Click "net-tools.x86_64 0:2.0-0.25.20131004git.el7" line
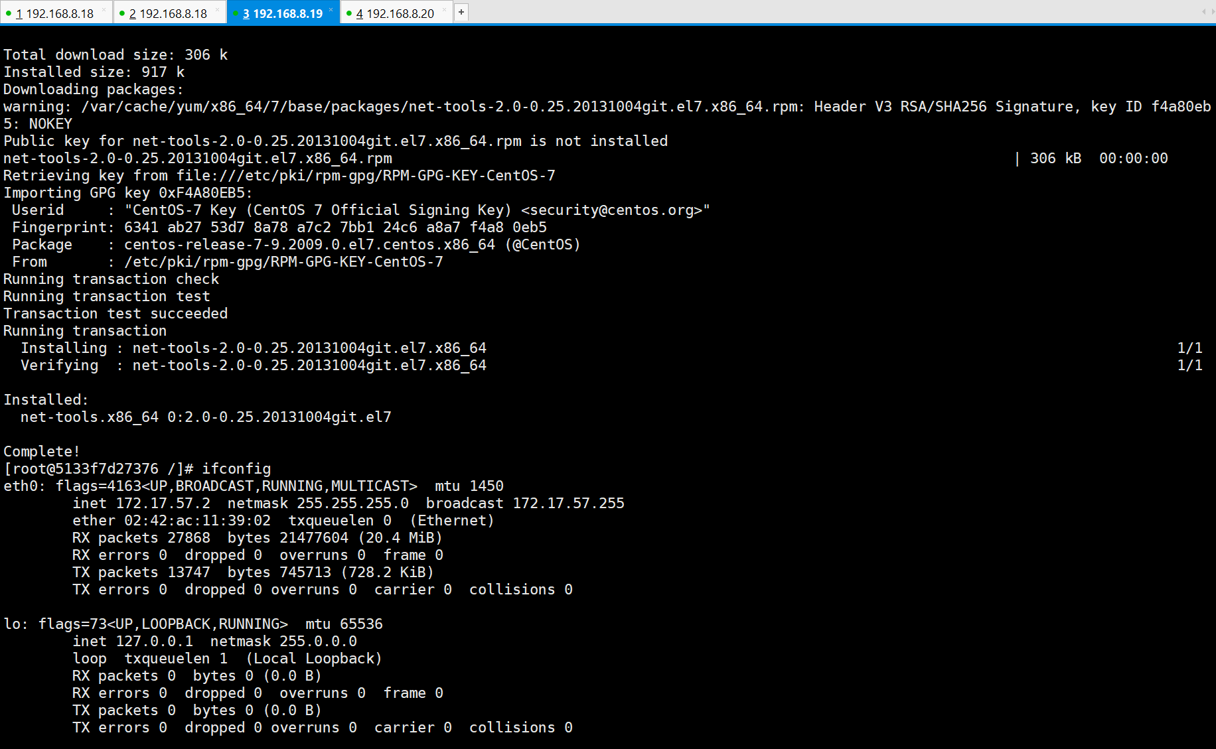Screen dimensions: 1216x749 tap(206, 417)
